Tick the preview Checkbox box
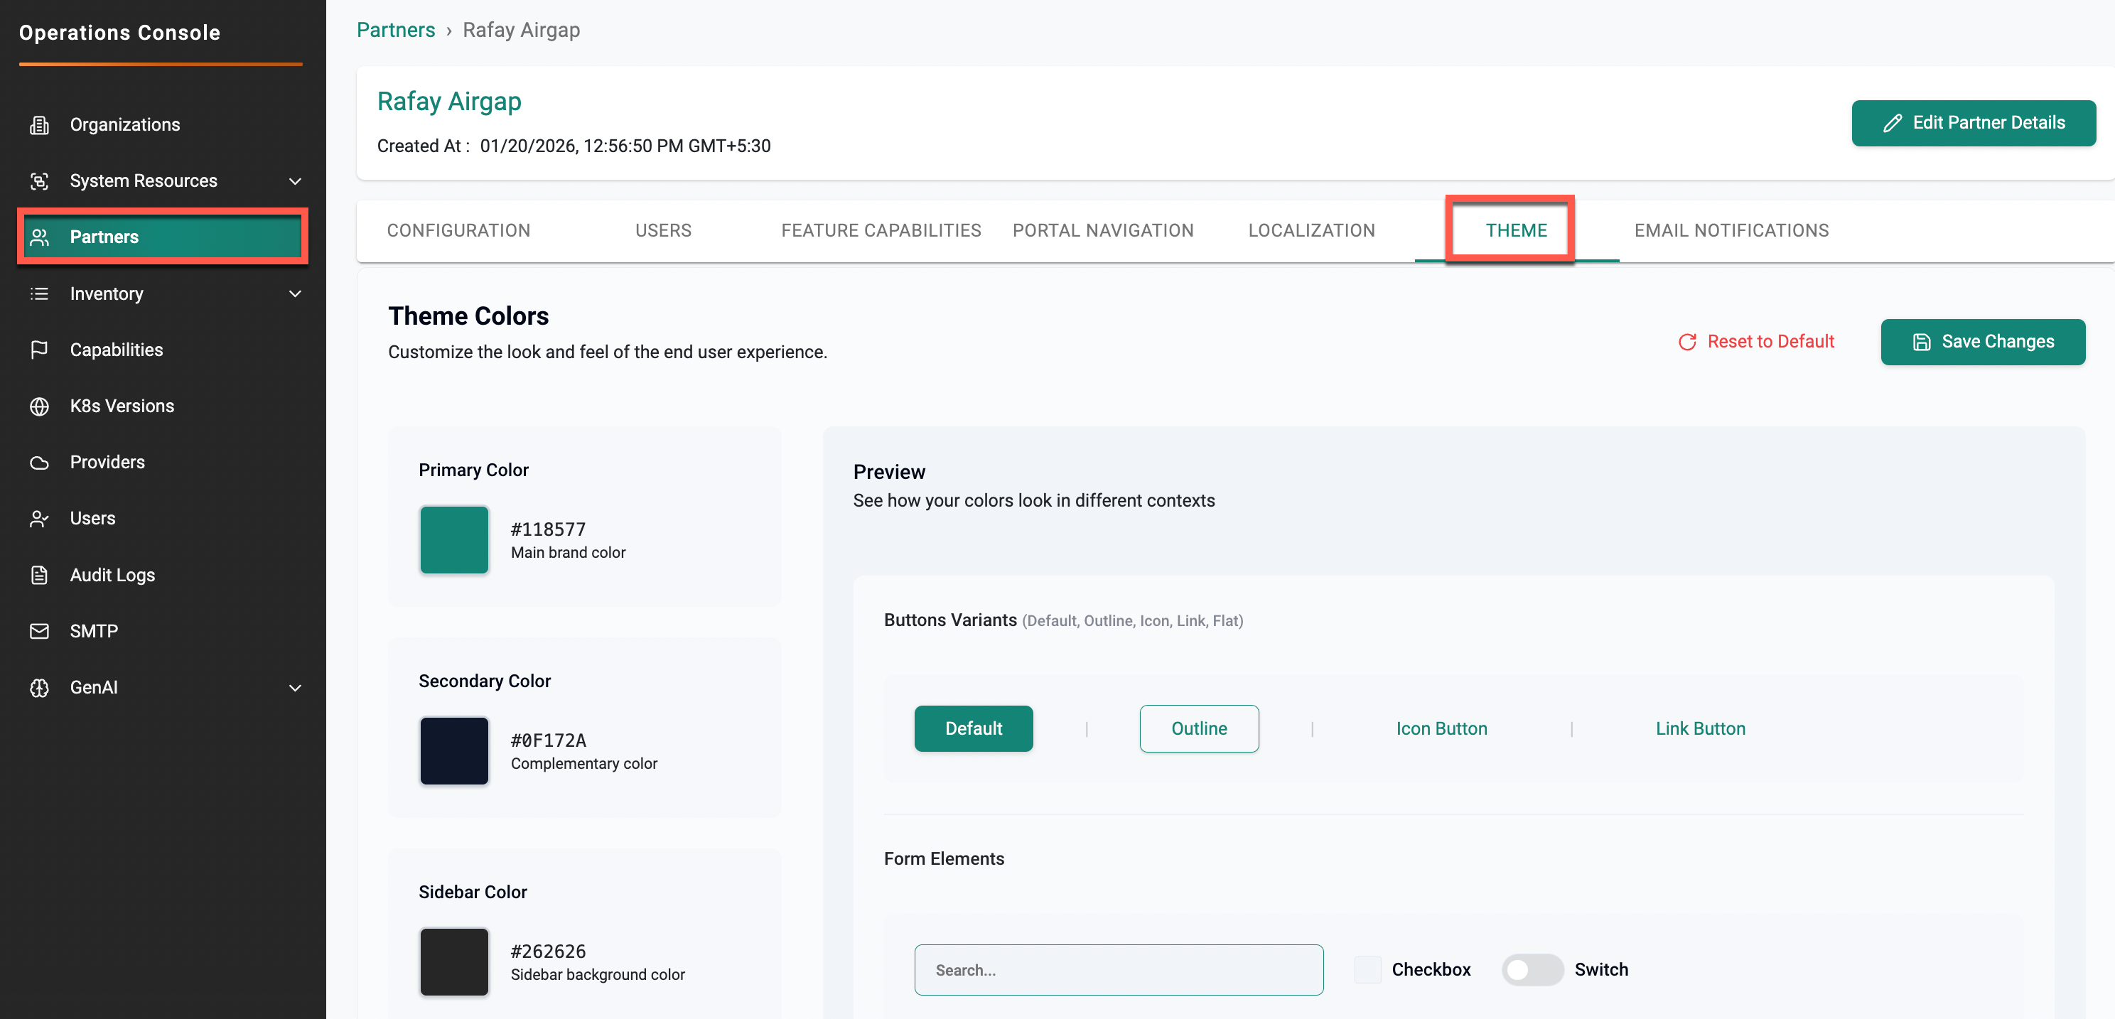 pos(1367,970)
